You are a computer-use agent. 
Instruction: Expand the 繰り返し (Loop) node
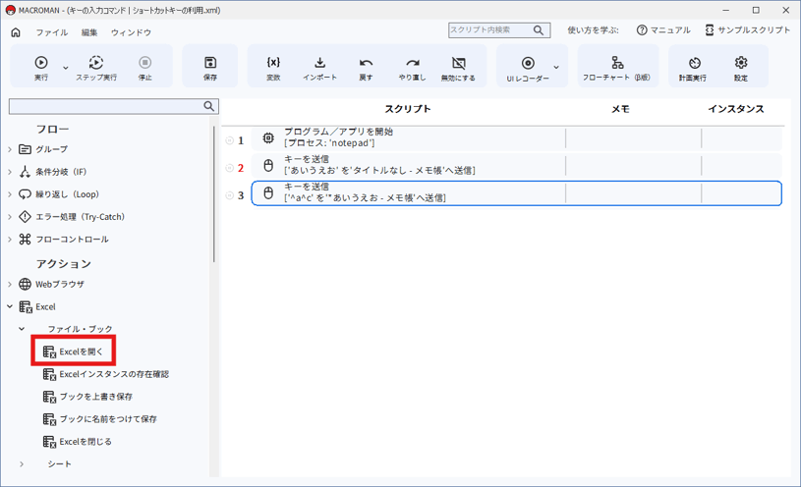[x=10, y=194]
